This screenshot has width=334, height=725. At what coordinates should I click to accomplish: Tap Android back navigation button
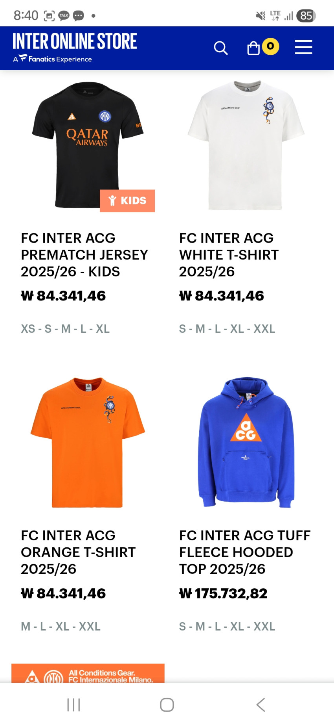[261, 705]
